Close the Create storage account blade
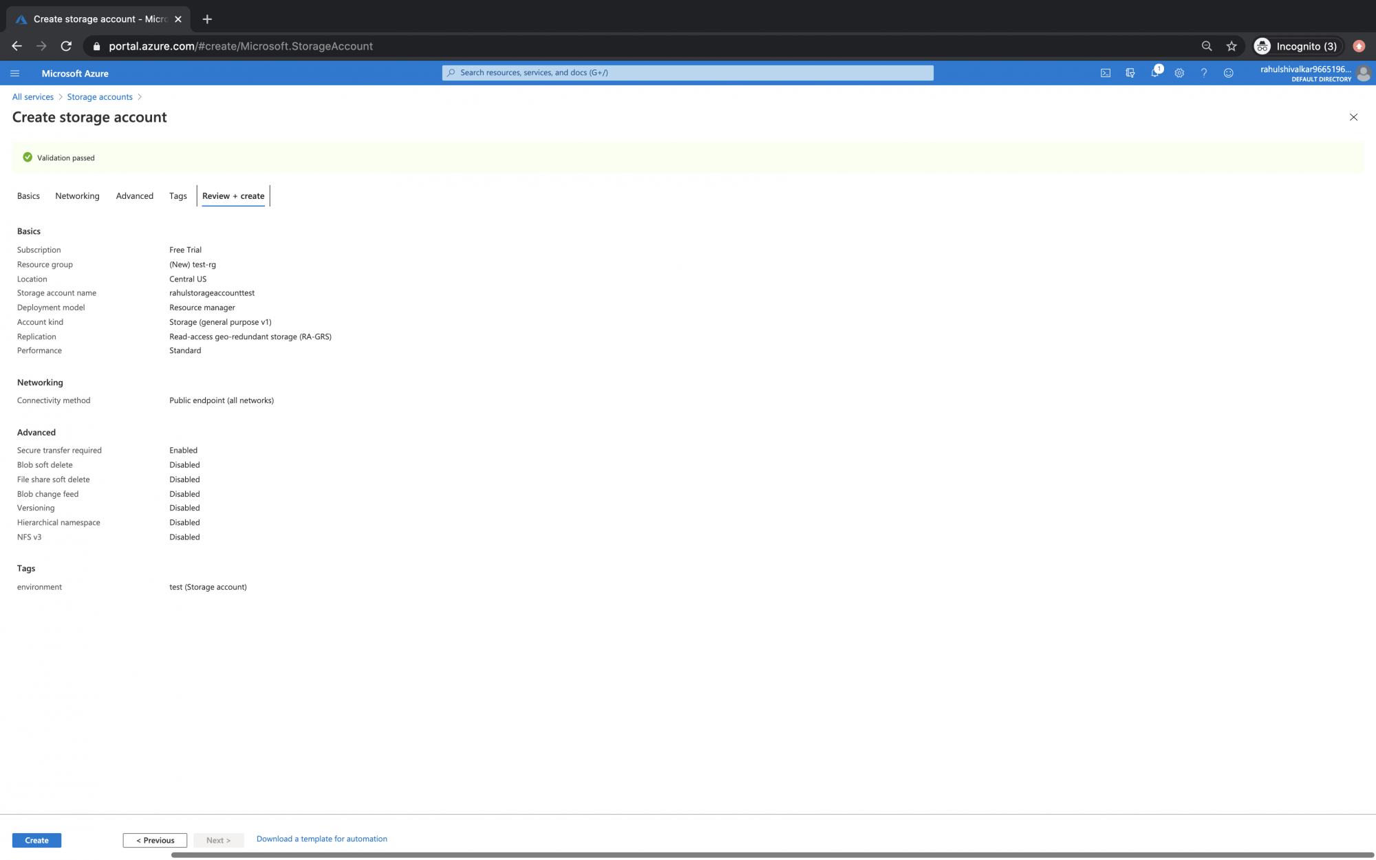The width and height of the screenshot is (1376, 860). click(1353, 117)
